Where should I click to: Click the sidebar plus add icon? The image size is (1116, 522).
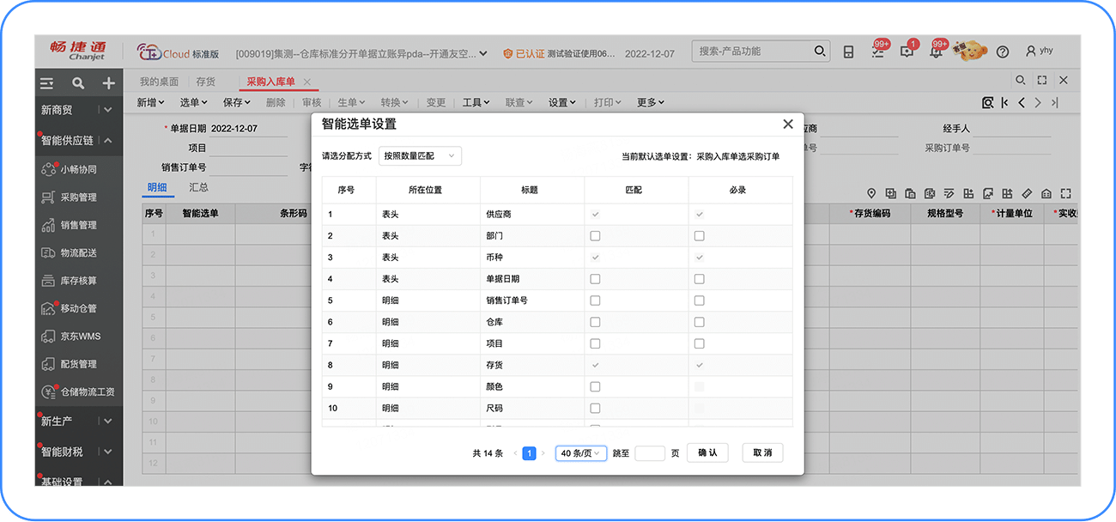[x=108, y=83]
